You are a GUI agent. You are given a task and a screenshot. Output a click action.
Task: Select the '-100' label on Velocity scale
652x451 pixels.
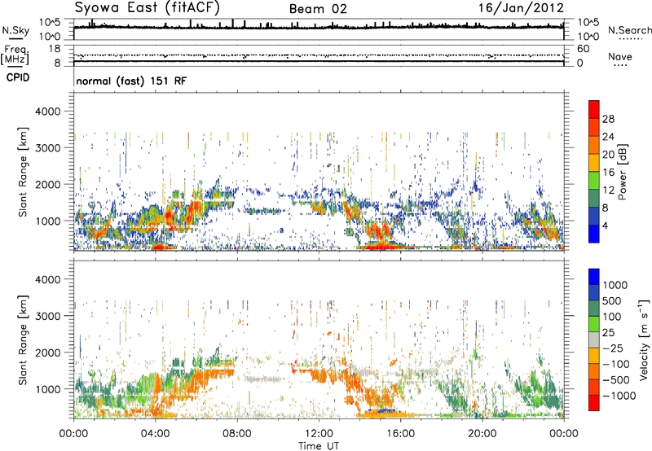616,364
